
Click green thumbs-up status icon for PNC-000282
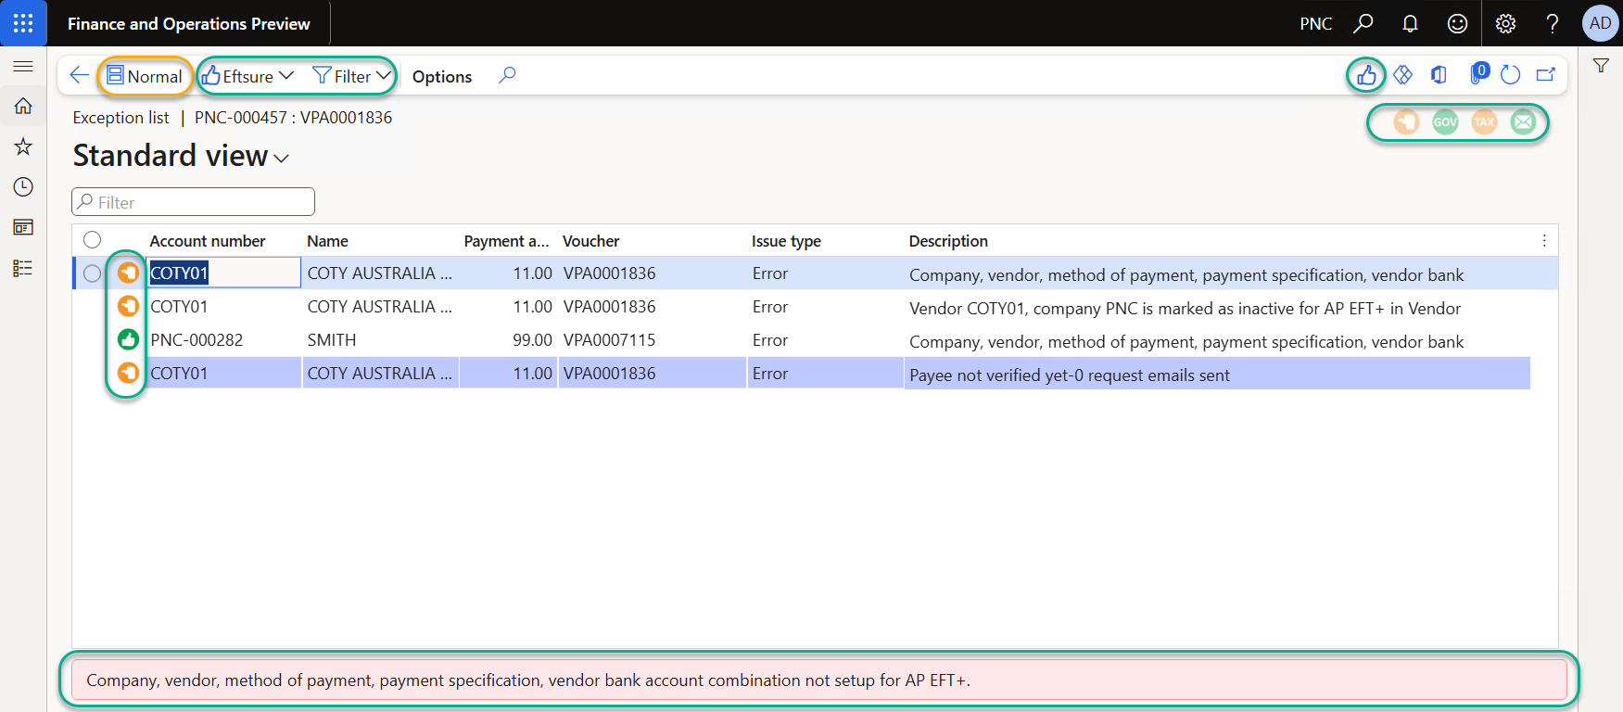tap(128, 340)
